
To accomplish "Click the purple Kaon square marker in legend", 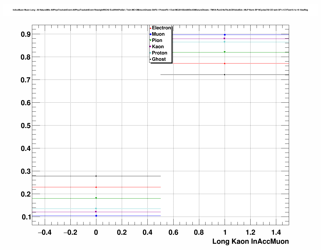I will pyautogui.click(x=150, y=47).
